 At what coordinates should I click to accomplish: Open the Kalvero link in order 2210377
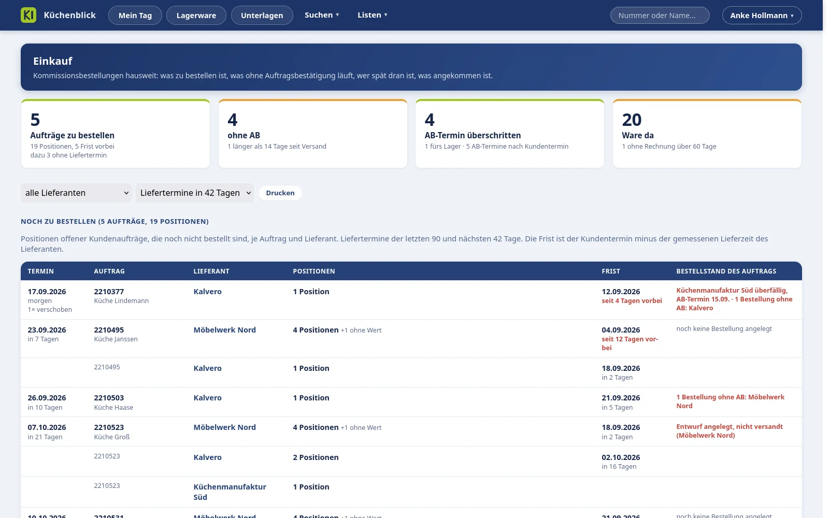pyautogui.click(x=207, y=292)
